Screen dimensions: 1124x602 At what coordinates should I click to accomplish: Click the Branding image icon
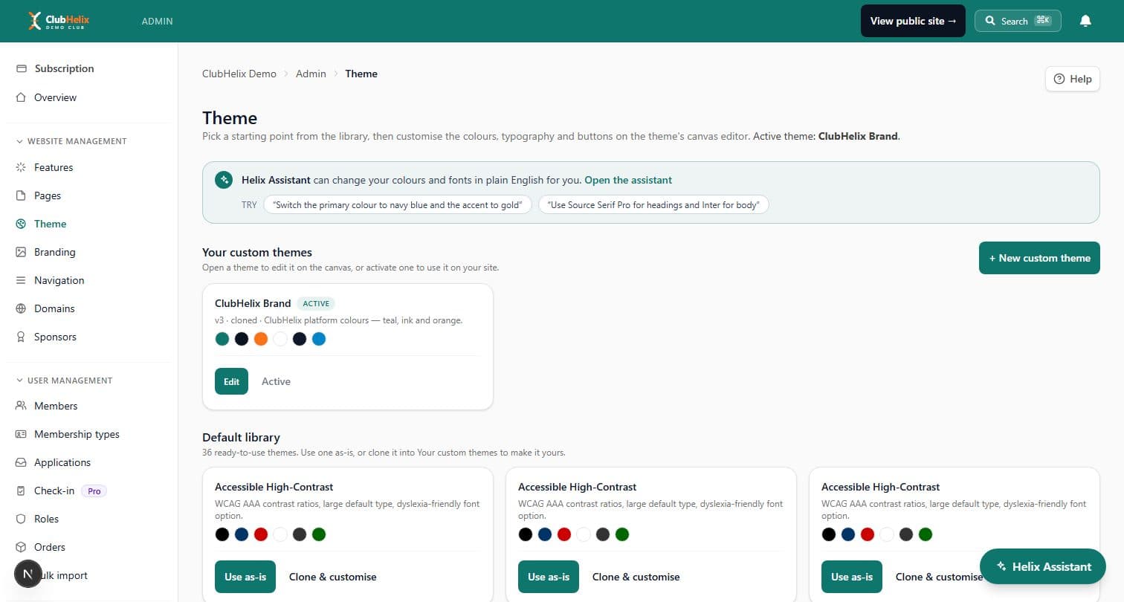pos(21,252)
